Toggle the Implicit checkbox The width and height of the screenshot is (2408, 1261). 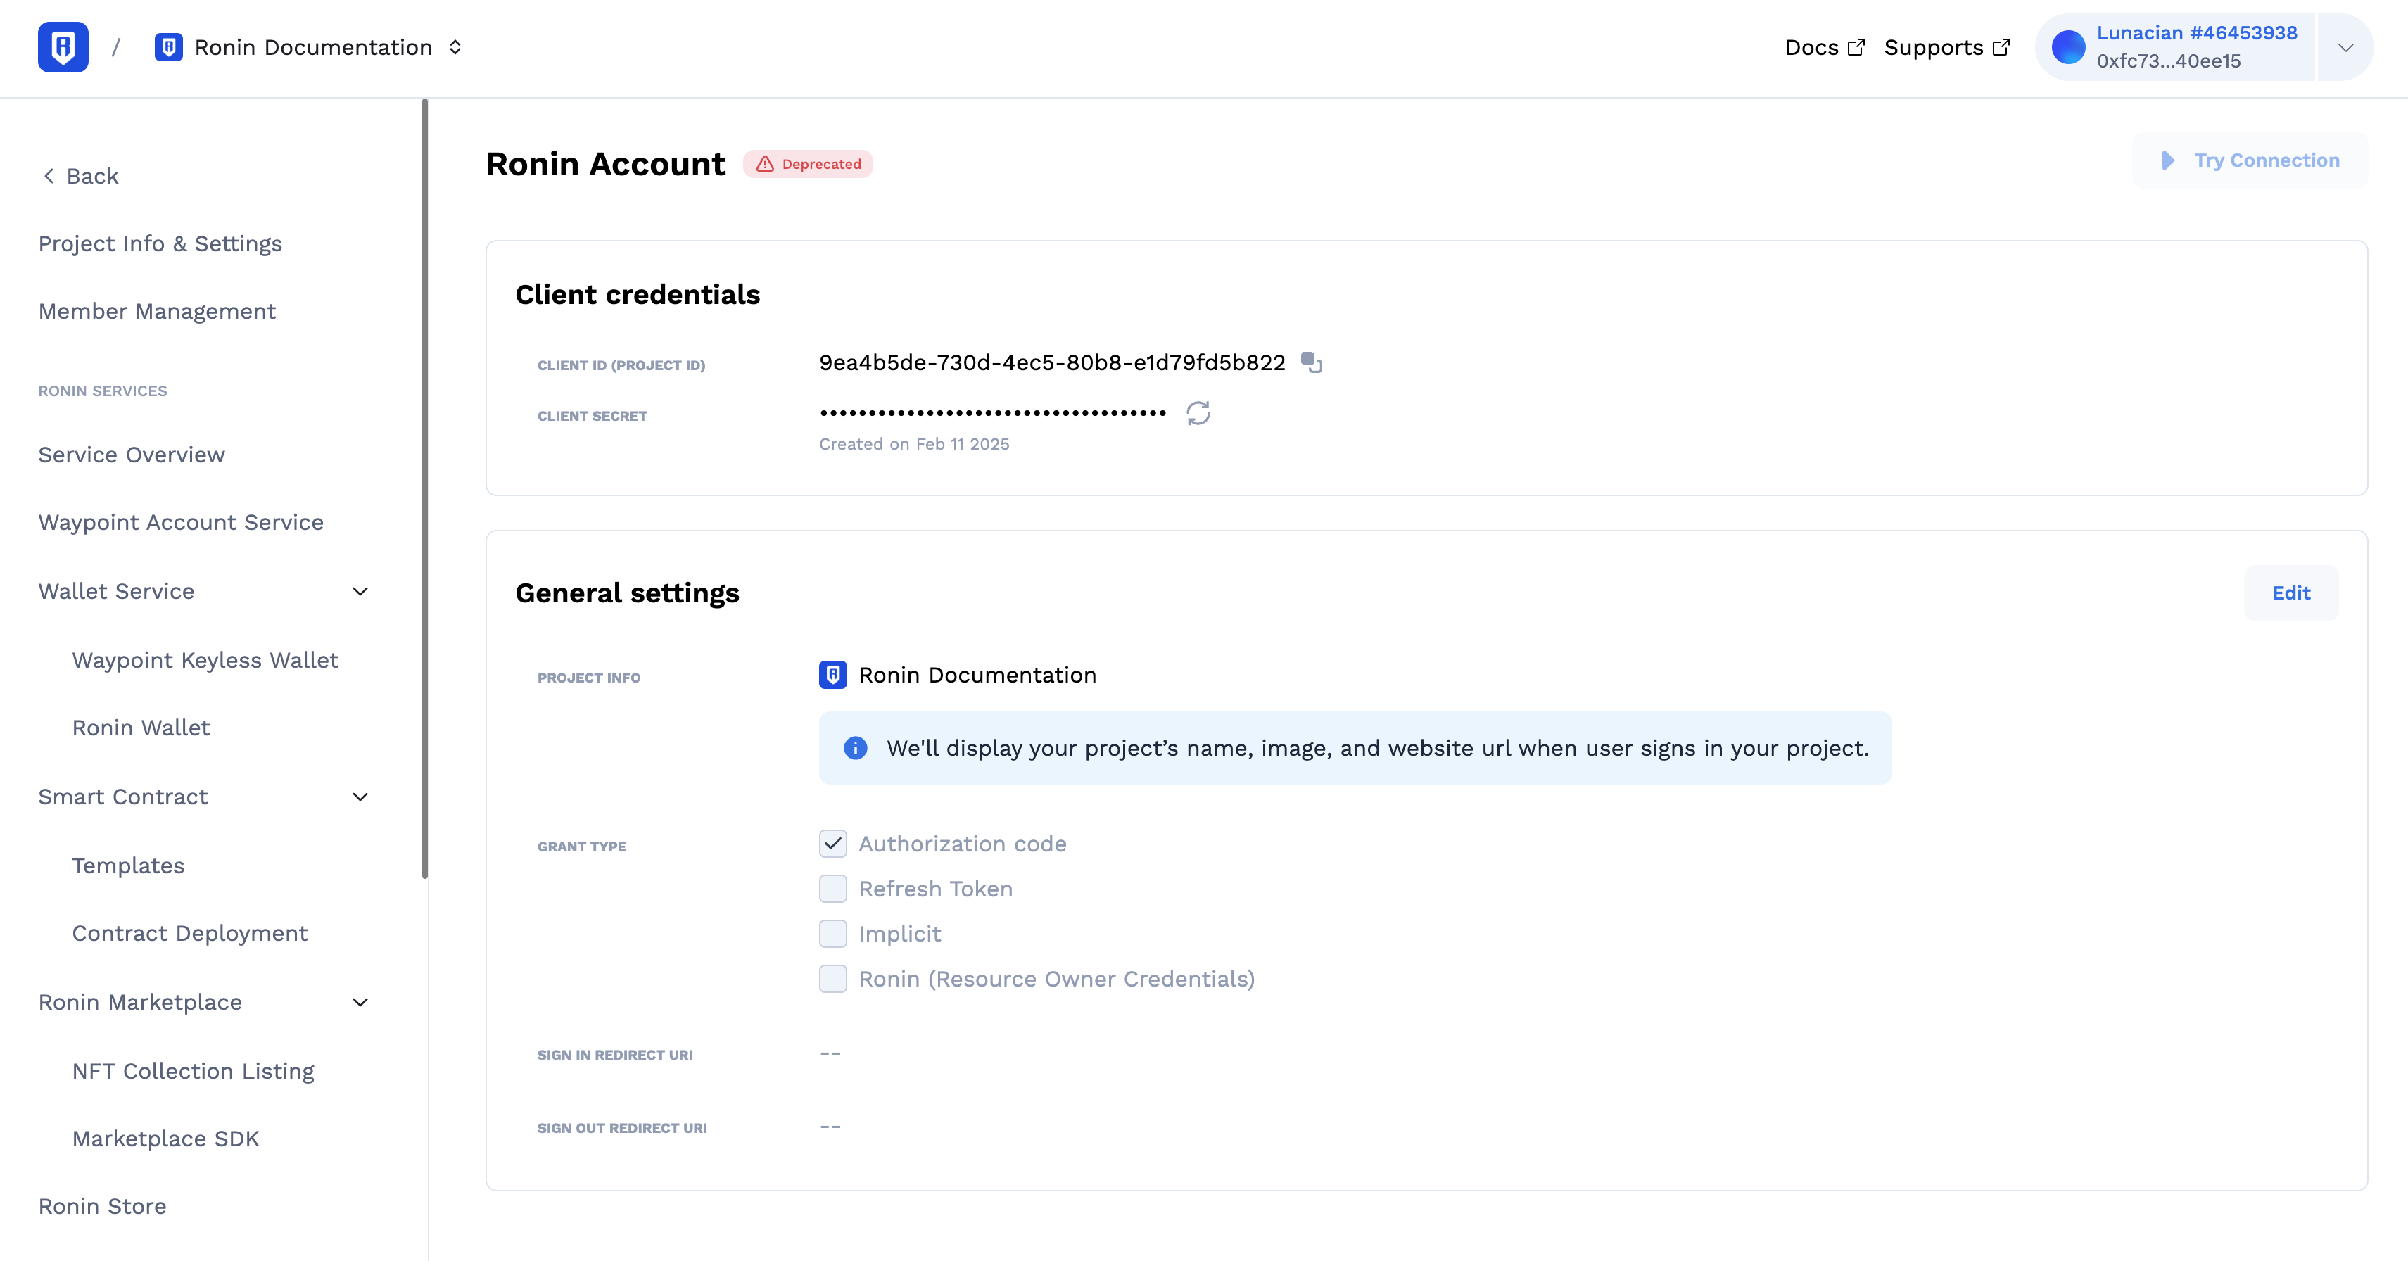[x=833, y=934]
